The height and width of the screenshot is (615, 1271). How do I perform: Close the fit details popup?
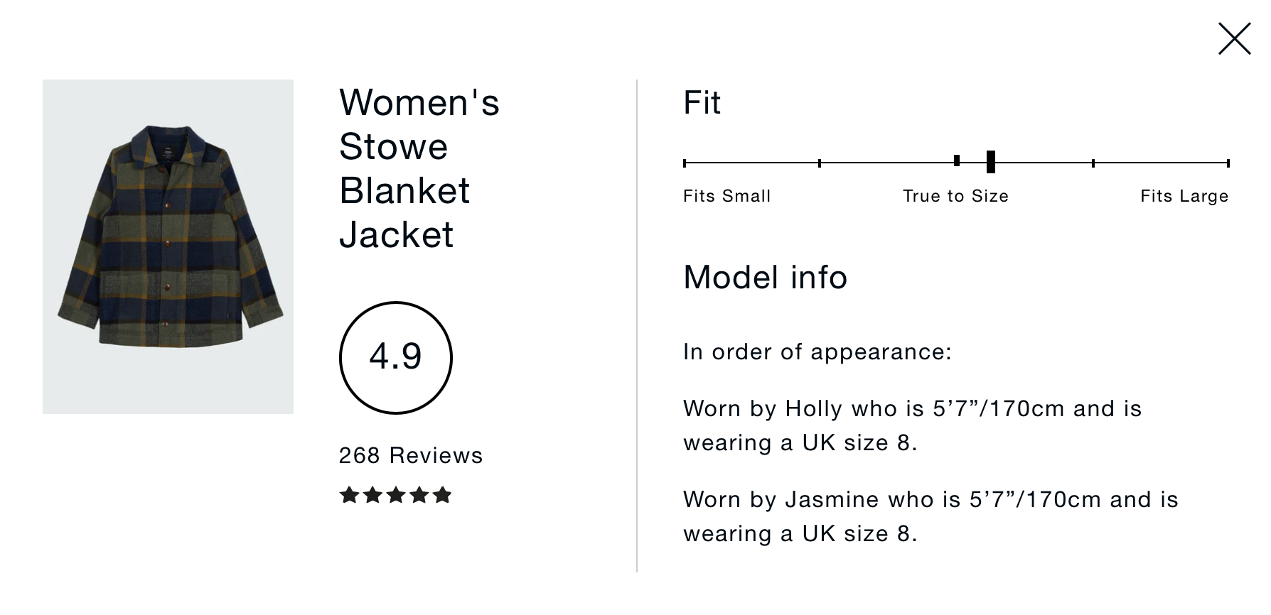click(x=1234, y=39)
